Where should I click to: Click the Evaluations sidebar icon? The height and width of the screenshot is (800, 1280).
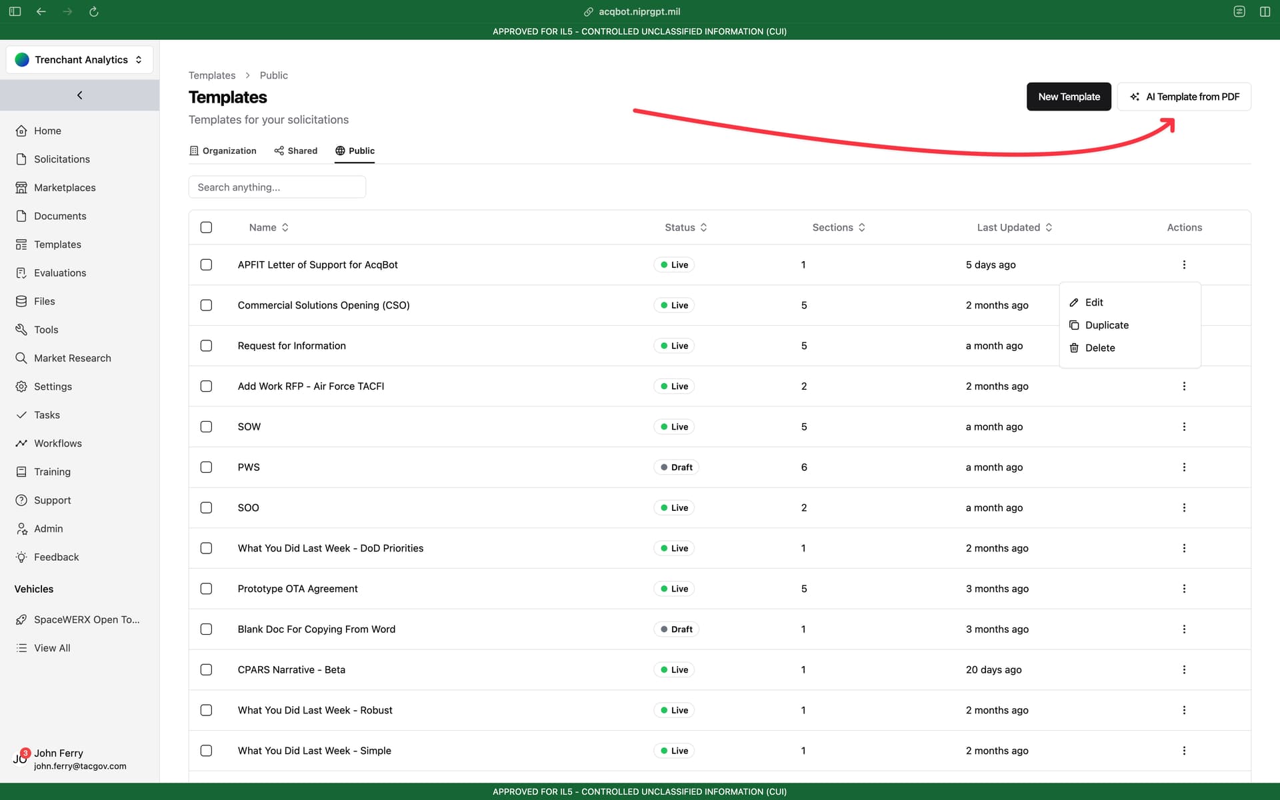click(x=21, y=273)
